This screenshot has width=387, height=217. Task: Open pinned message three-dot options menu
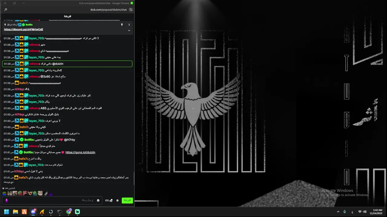coord(129,25)
